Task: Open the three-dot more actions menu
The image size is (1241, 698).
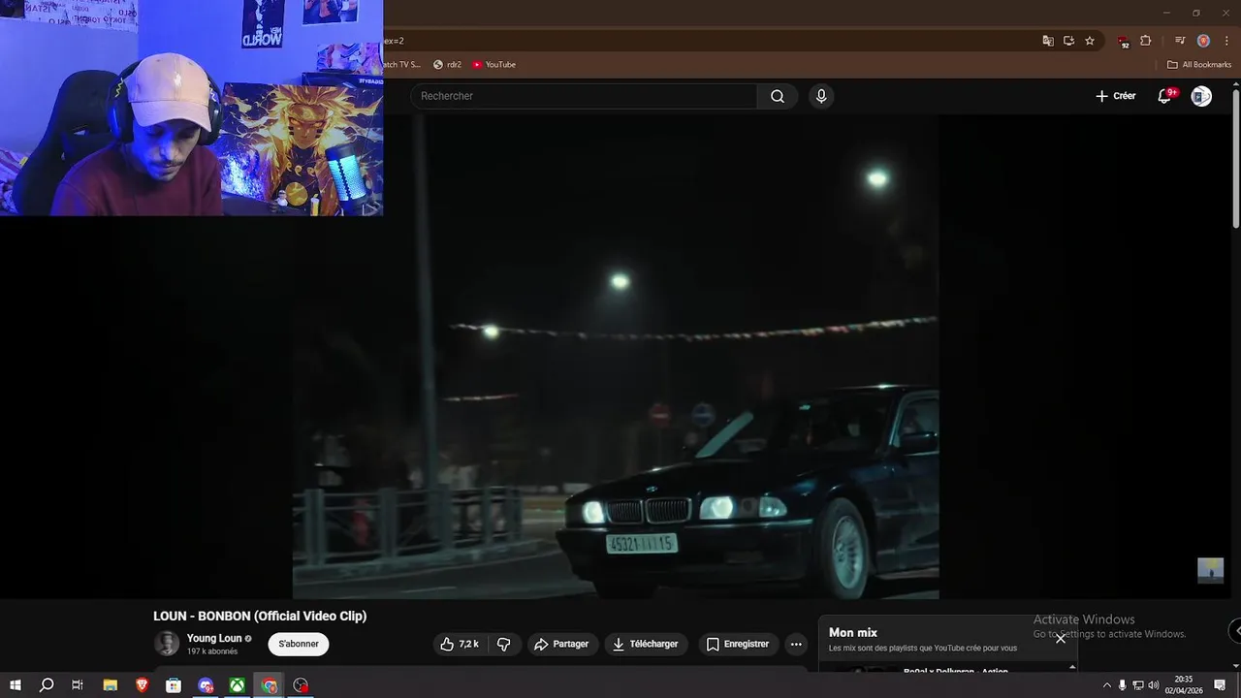Action: tap(796, 644)
